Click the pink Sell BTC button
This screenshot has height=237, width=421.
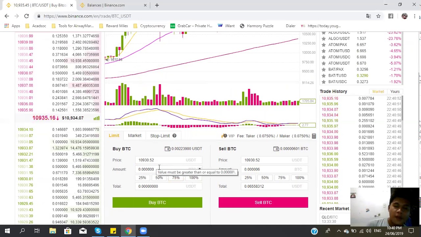pos(263,202)
